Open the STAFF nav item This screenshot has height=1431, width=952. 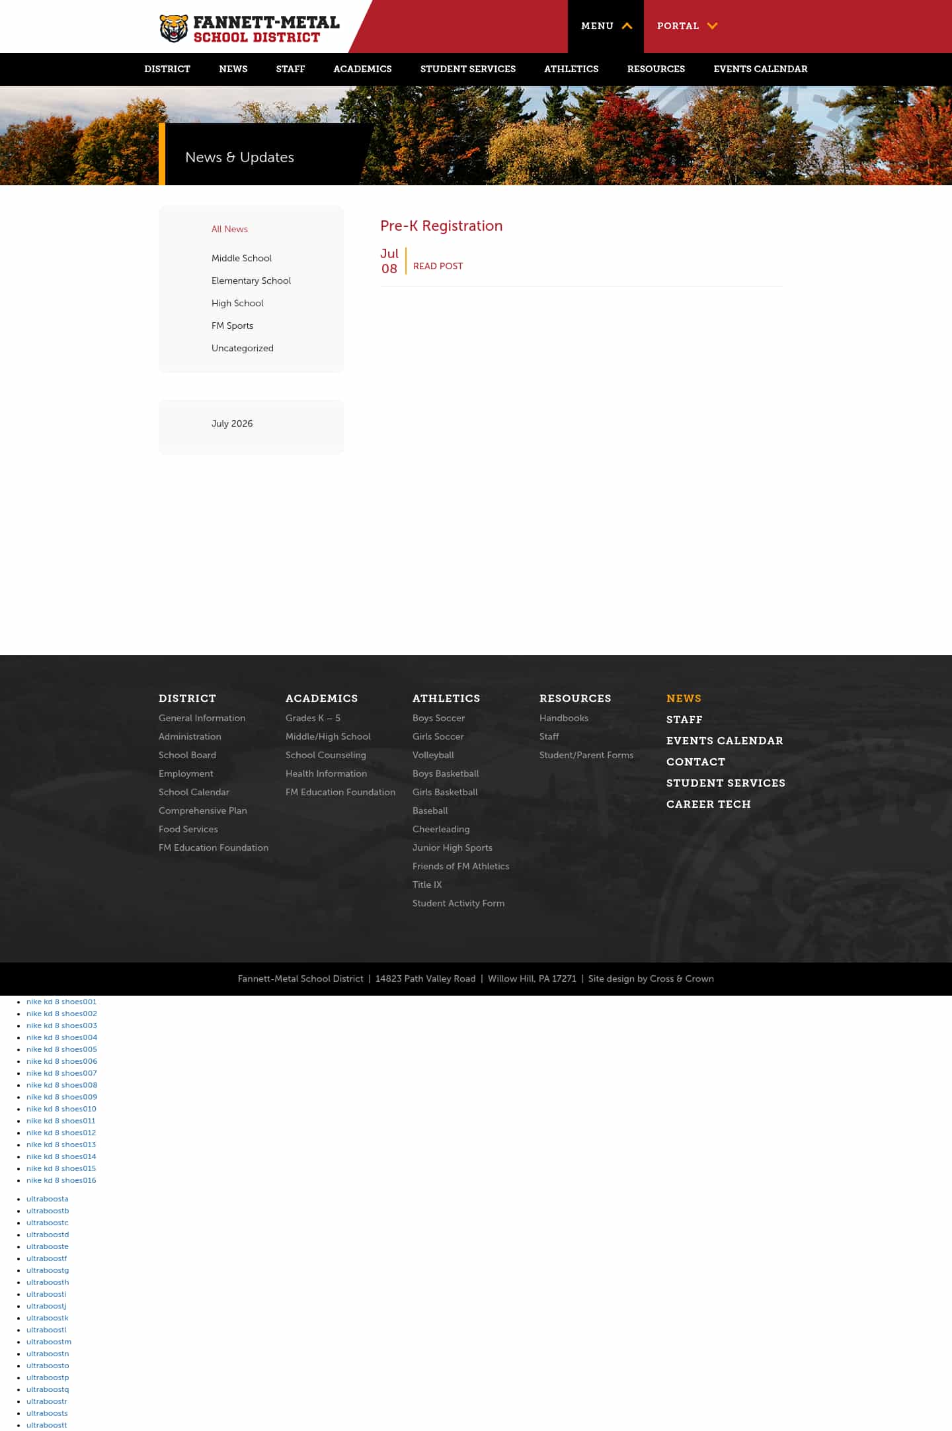290,69
